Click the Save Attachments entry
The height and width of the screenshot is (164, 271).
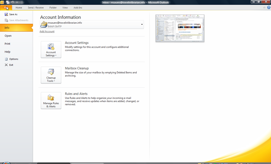tap(17, 20)
